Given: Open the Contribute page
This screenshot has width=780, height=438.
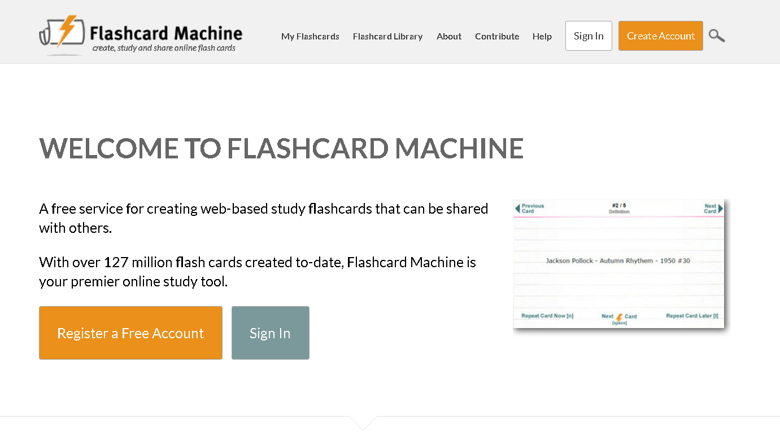Looking at the screenshot, I should point(497,36).
